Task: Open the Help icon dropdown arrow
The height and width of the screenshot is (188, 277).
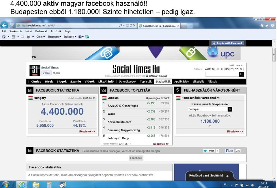Action: coord(83,37)
